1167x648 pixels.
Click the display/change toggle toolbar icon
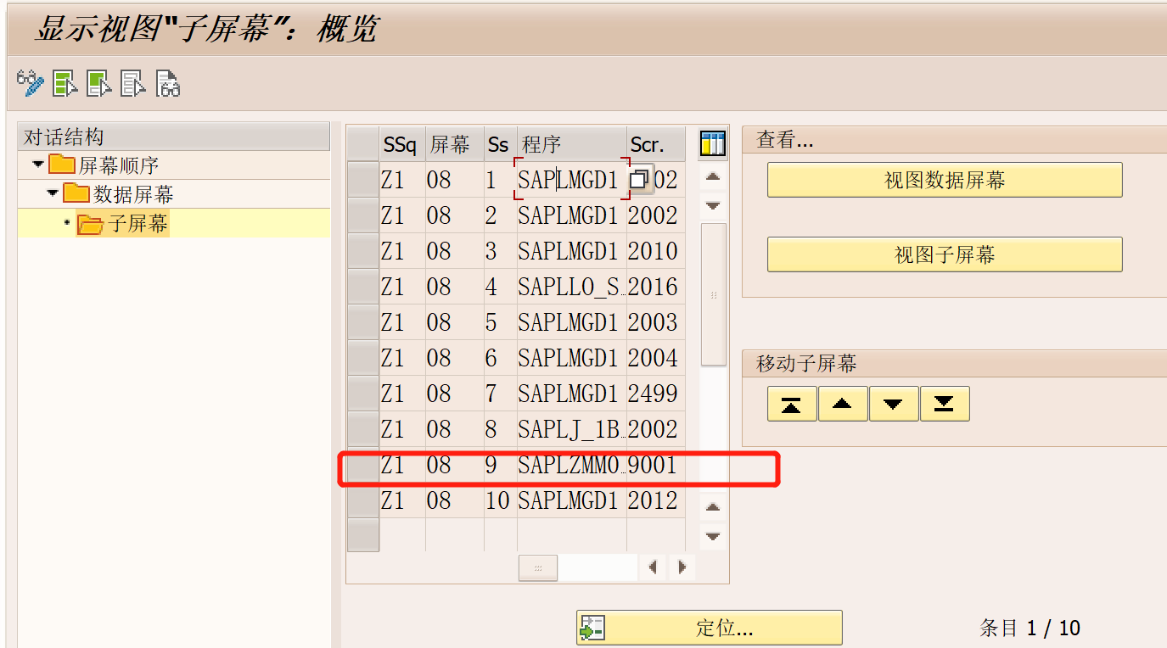pos(31,82)
